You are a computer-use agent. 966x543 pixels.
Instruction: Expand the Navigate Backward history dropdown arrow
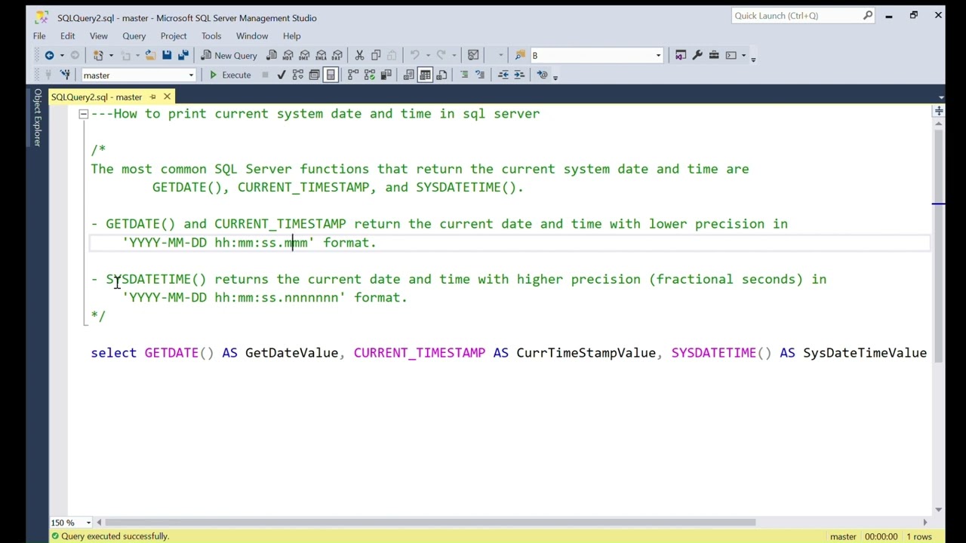coord(62,55)
